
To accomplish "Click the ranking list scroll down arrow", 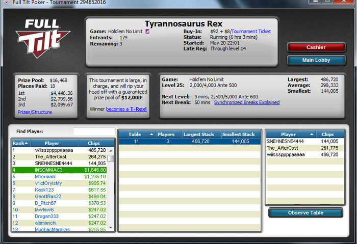I will pyautogui.click(x=111, y=228).
